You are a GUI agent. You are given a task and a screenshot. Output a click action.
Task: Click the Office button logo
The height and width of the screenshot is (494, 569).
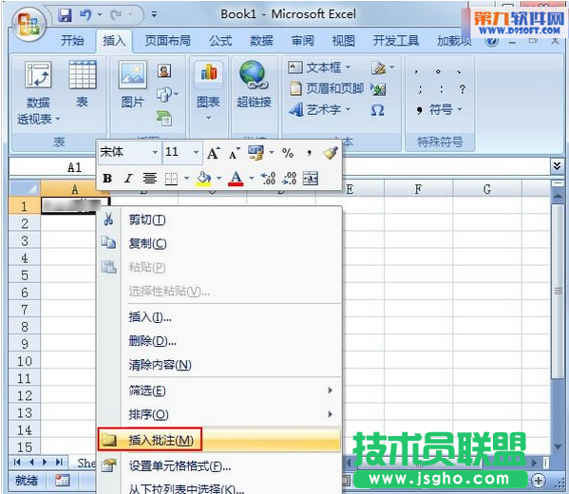coord(28,24)
